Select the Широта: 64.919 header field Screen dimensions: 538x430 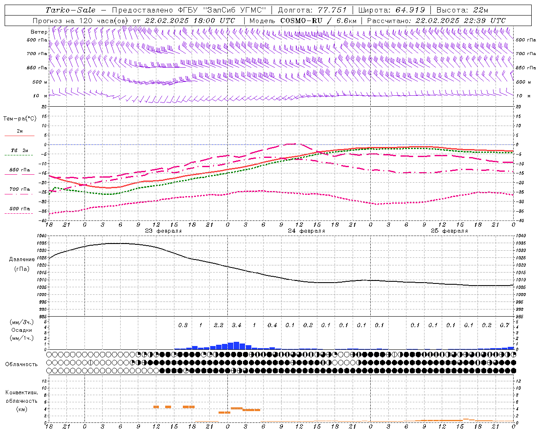[x=391, y=10]
